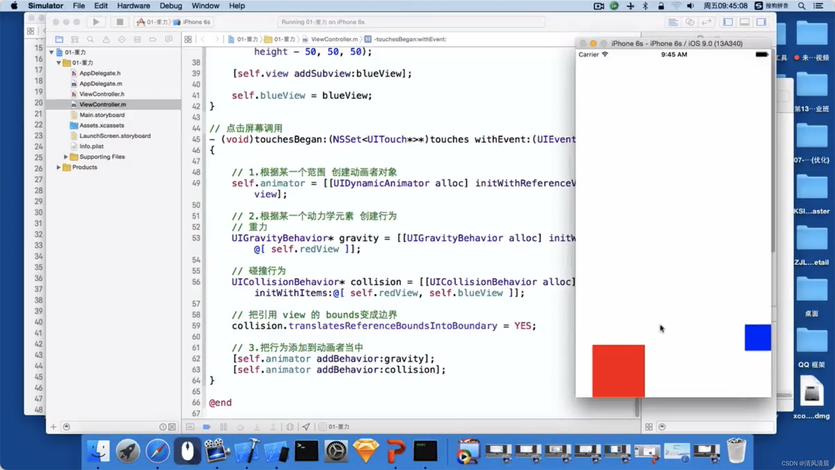Click the jump bar back navigation arrow
This screenshot has height=470, width=835.
click(x=202, y=39)
